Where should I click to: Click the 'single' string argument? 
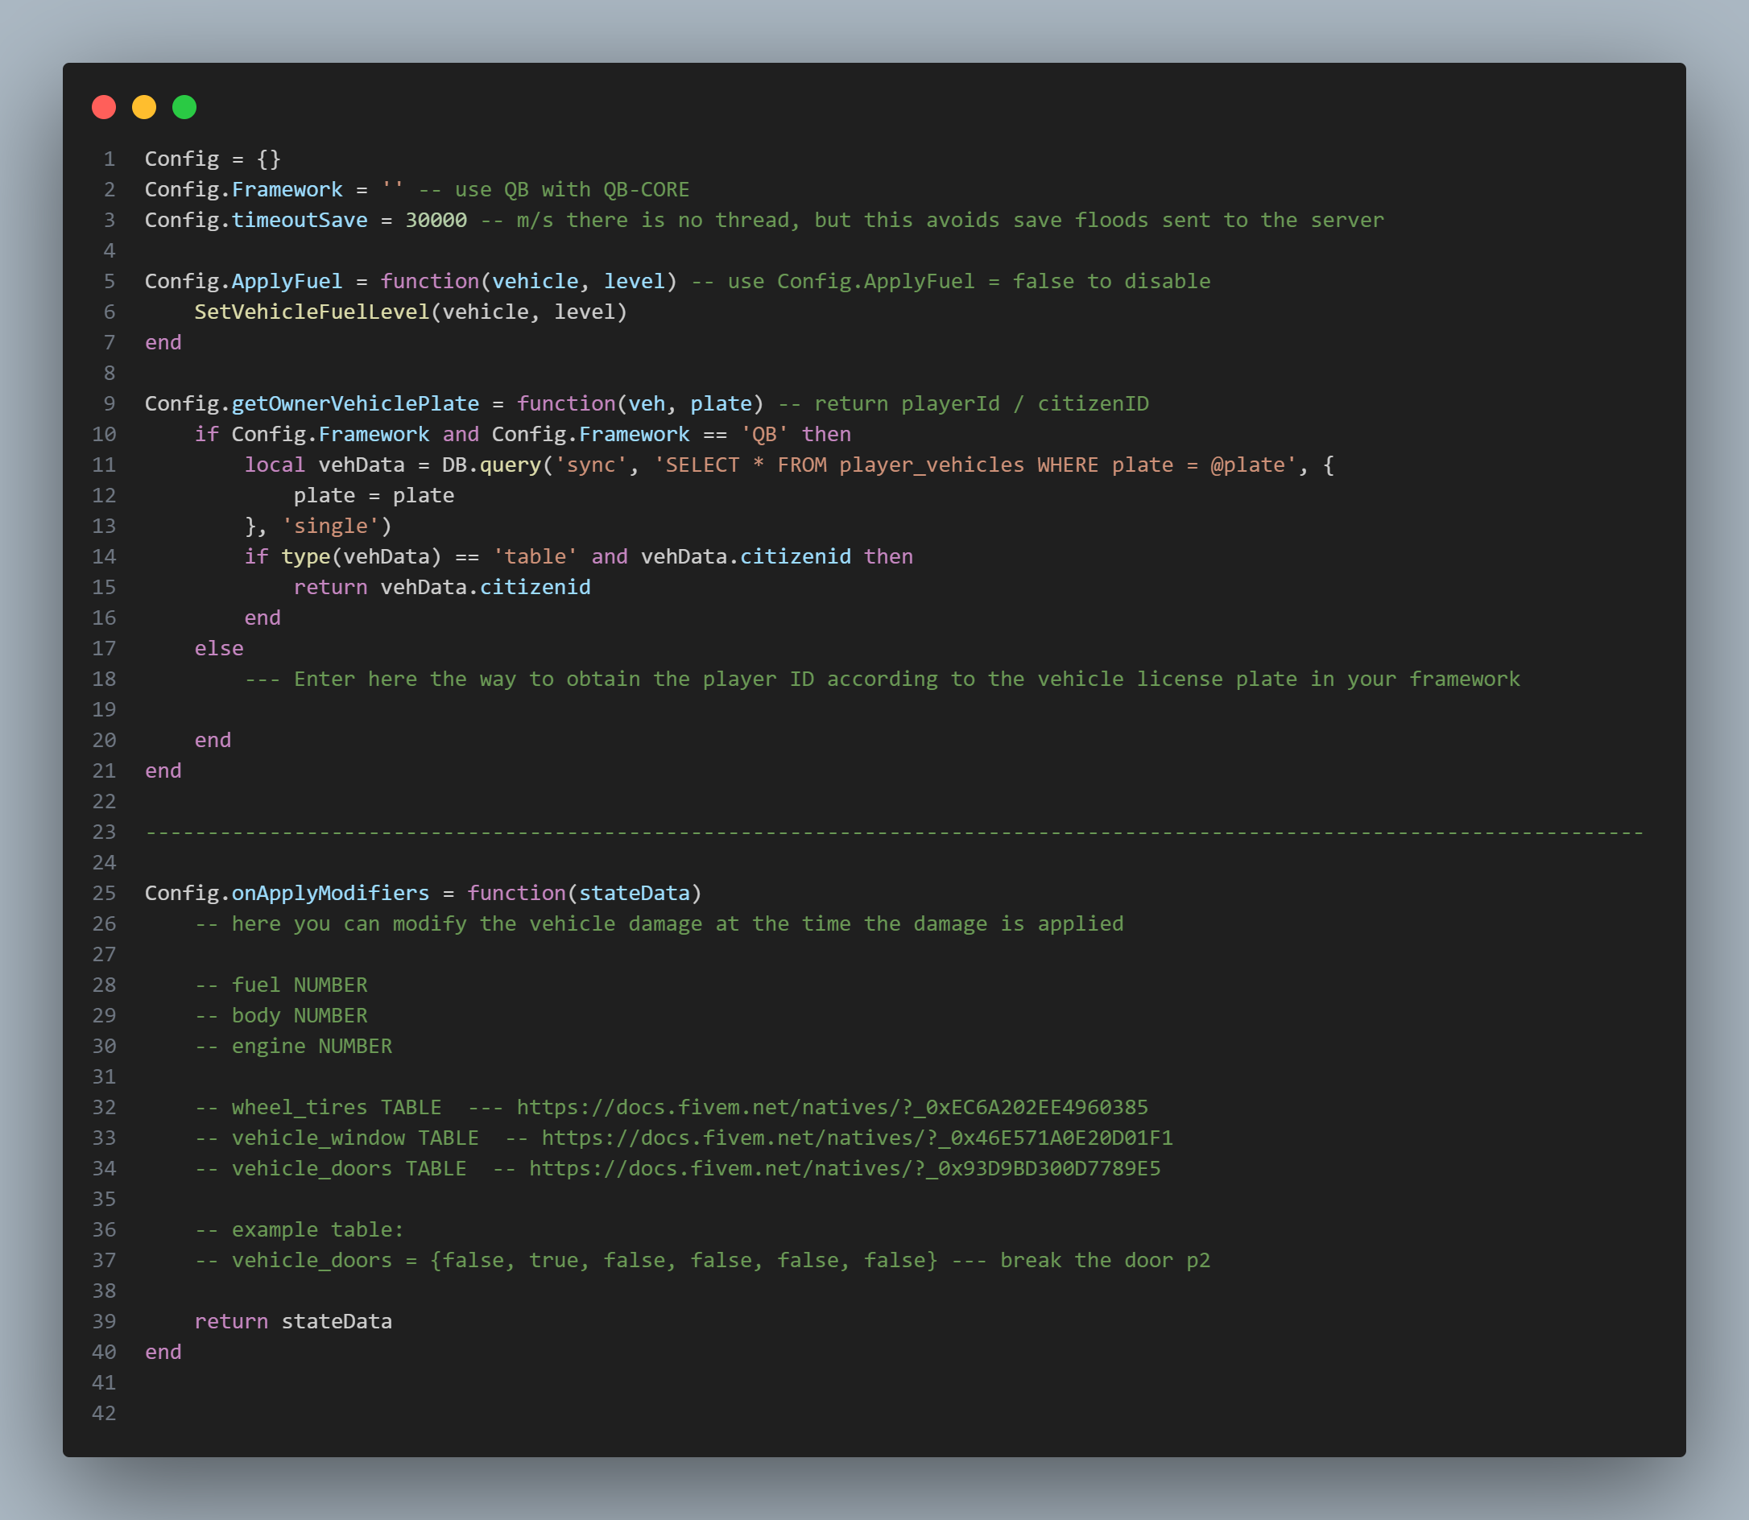(330, 526)
